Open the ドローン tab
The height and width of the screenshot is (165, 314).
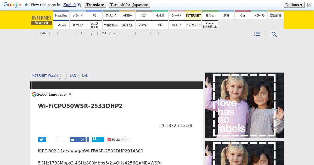(x=177, y=25)
